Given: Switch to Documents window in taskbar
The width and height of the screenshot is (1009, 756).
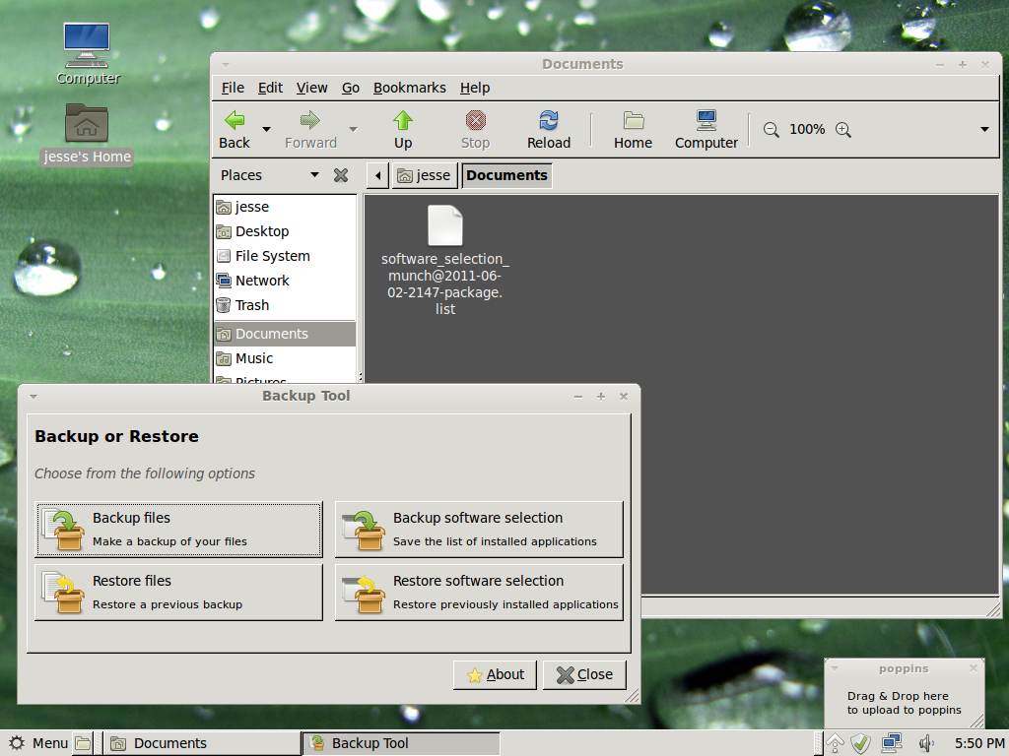Looking at the screenshot, I should [x=201, y=744].
